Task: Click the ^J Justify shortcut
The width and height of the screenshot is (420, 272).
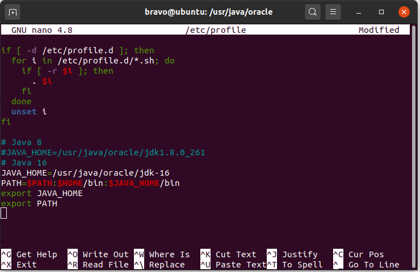Action: tap(292, 254)
